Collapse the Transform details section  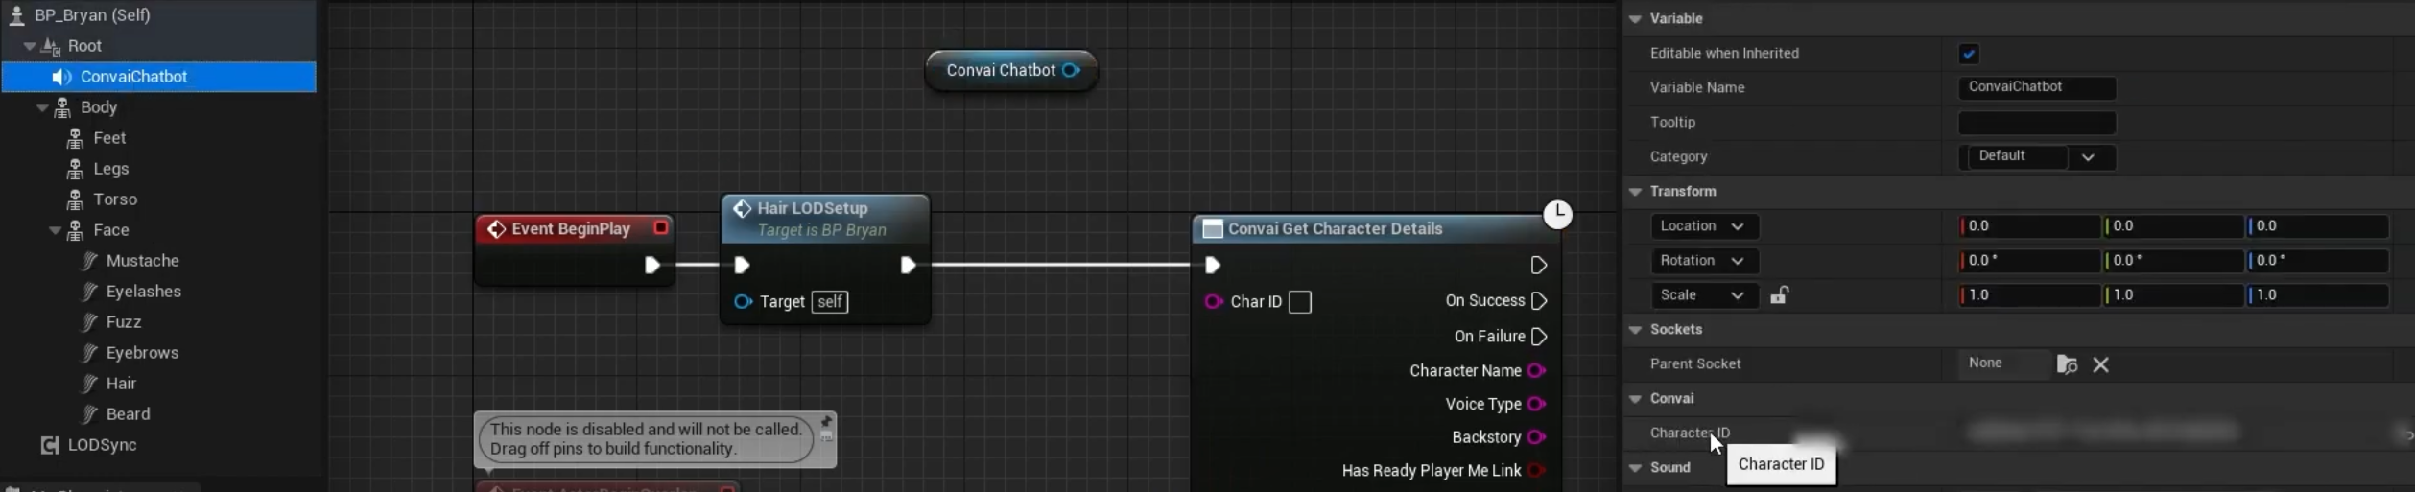click(x=1636, y=192)
